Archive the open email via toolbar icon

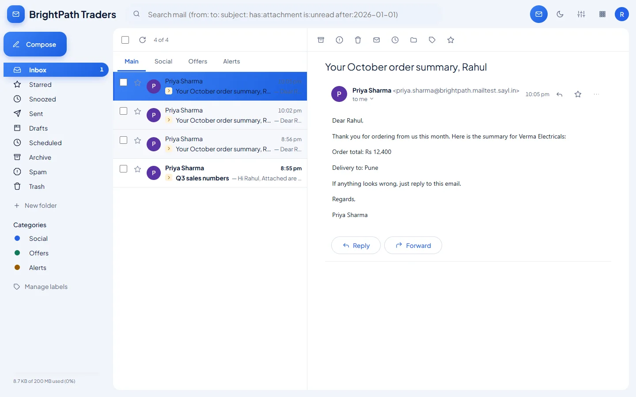coord(321,40)
